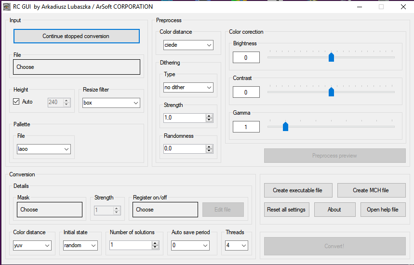Toggle the Auto height checkbox
The image size is (414, 265).
tap(16, 102)
